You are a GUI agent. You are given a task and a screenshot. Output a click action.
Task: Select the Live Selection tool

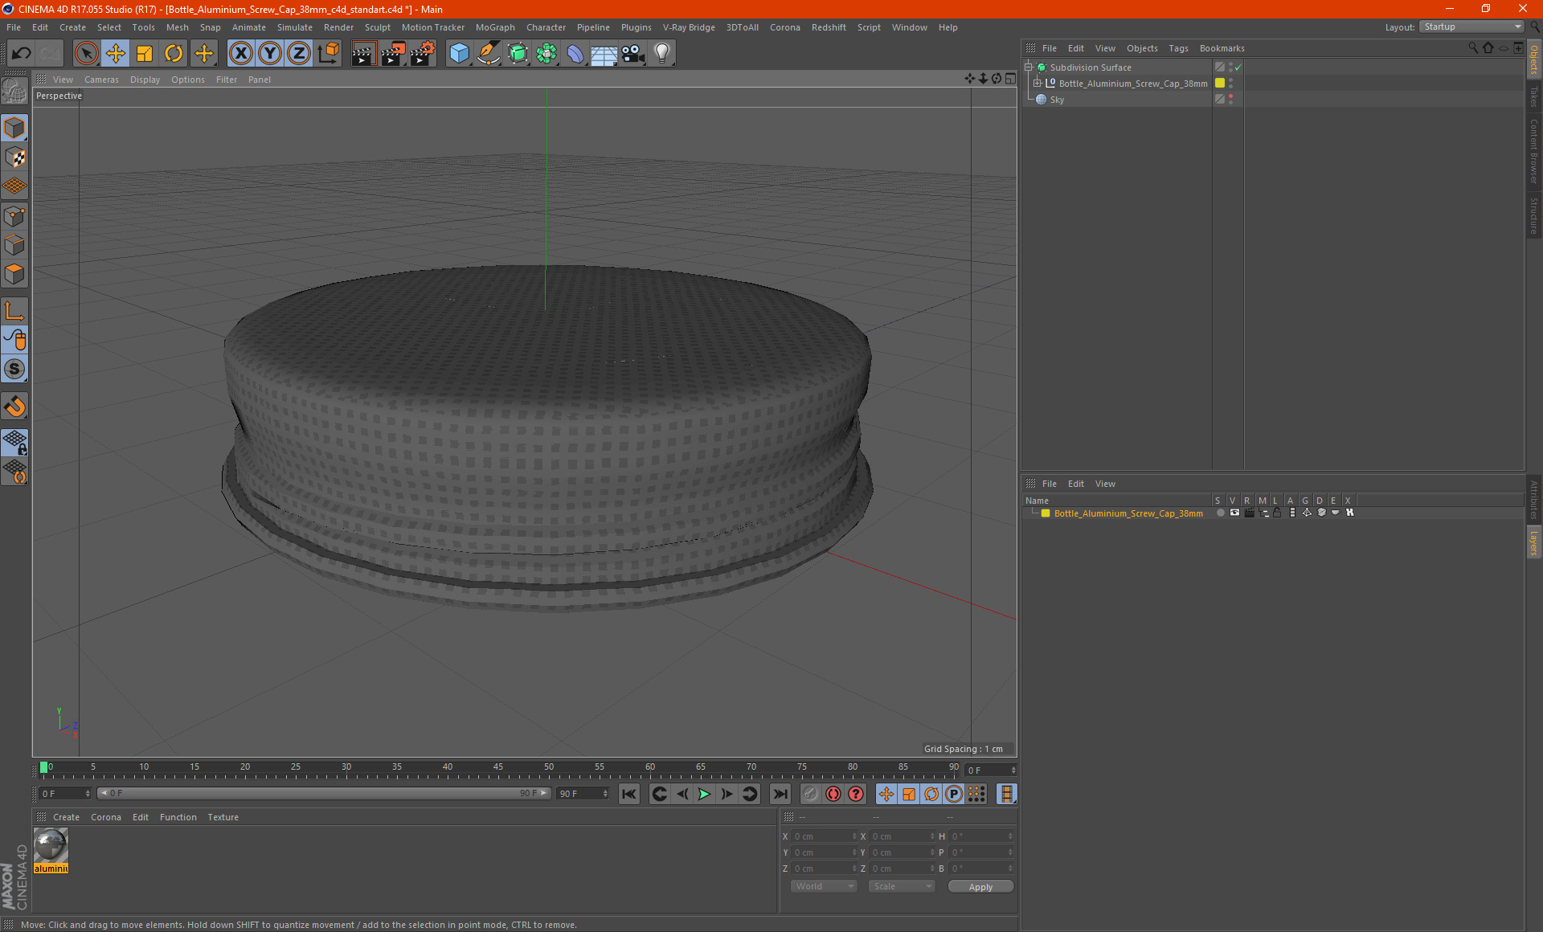pyautogui.click(x=86, y=54)
